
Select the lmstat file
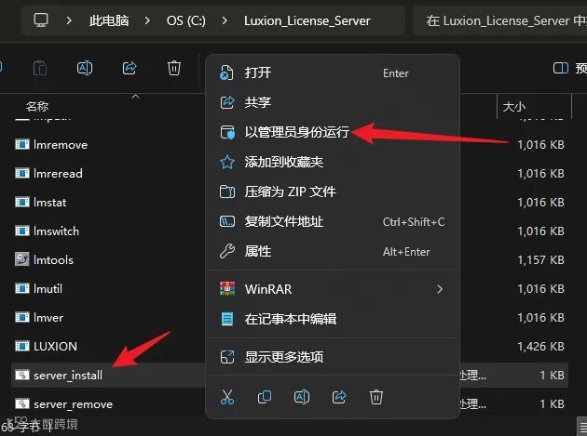(49, 202)
